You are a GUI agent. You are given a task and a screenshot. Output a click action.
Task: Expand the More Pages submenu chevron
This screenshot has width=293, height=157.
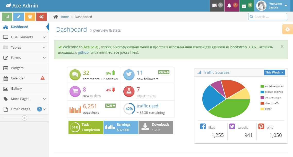[44, 99]
